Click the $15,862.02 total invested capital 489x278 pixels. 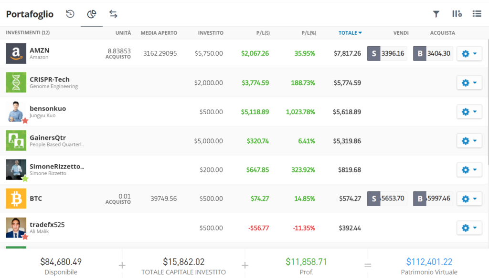pyautogui.click(x=184, y=262)
